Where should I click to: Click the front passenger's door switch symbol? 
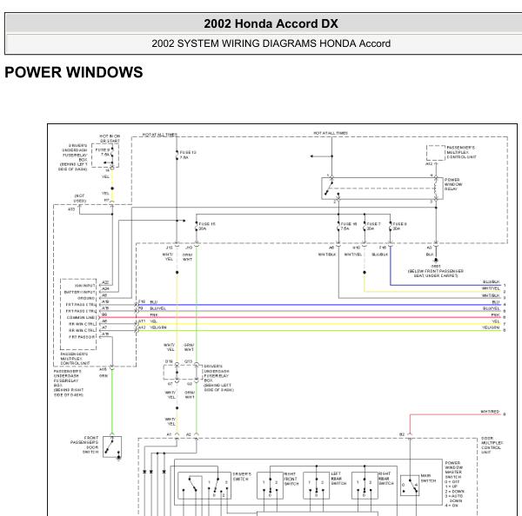coord(112,447)
